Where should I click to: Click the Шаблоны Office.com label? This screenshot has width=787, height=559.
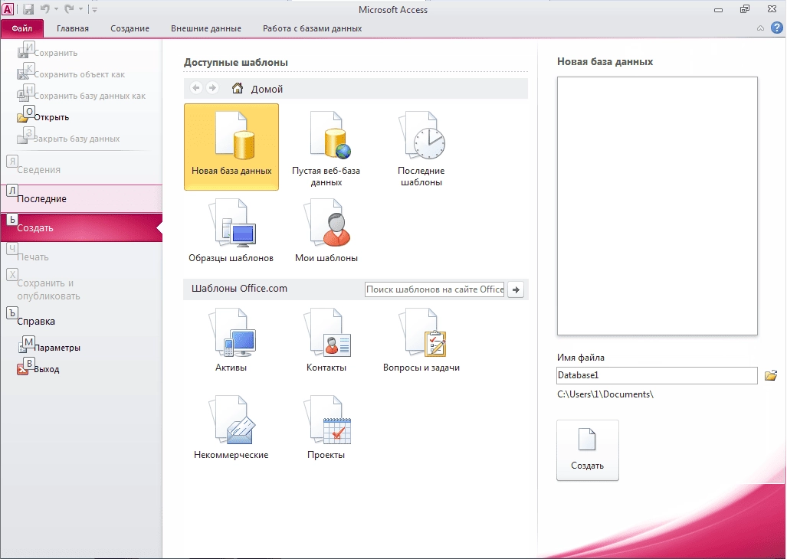[239, 288]
